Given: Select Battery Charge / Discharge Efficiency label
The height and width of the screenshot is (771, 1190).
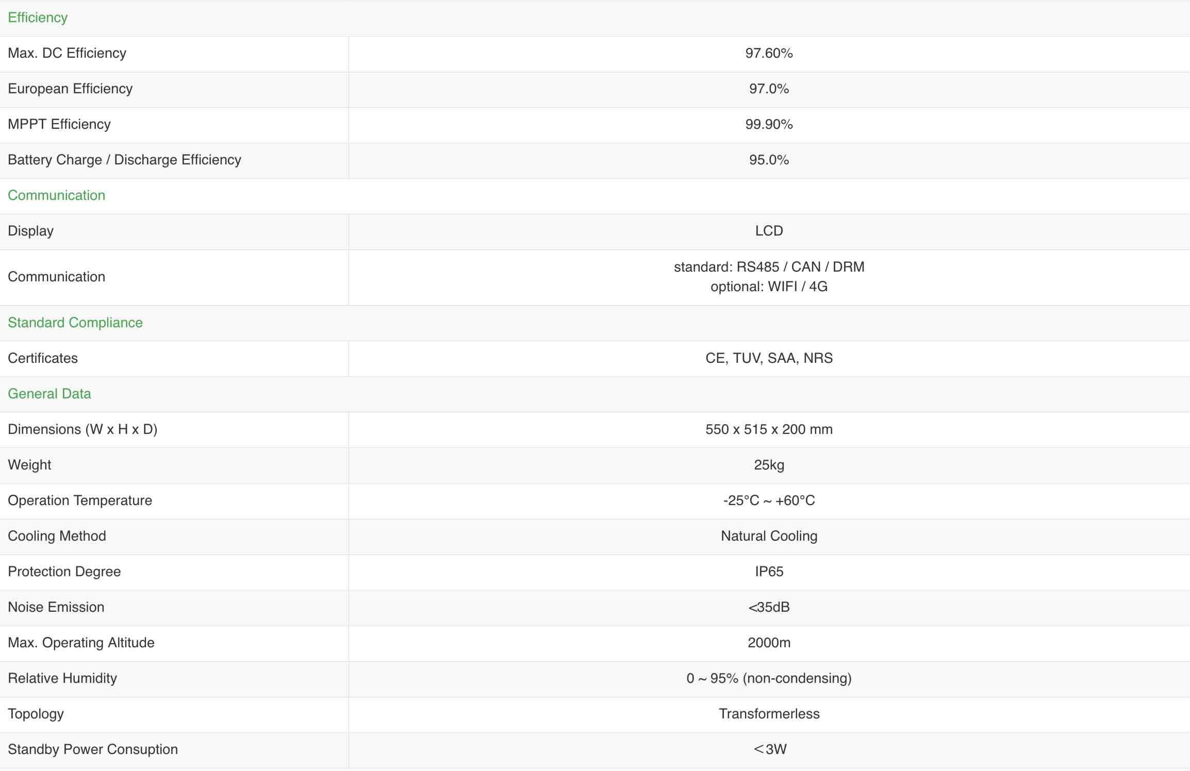Looking at the screenshot, I should (x=124, y=160).
